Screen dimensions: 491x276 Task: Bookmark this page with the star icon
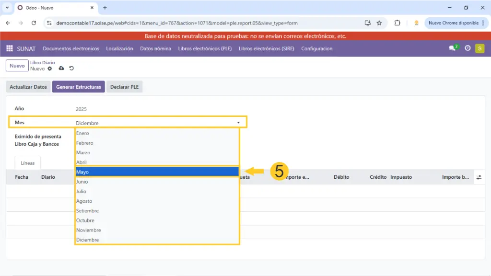click(379, 23)
